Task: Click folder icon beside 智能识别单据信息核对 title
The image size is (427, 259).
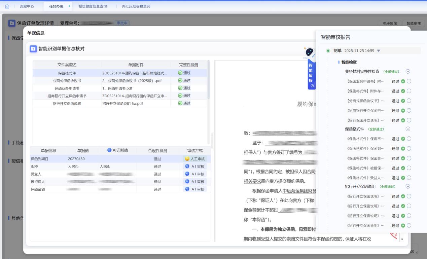Action: [x=33, y=49]
